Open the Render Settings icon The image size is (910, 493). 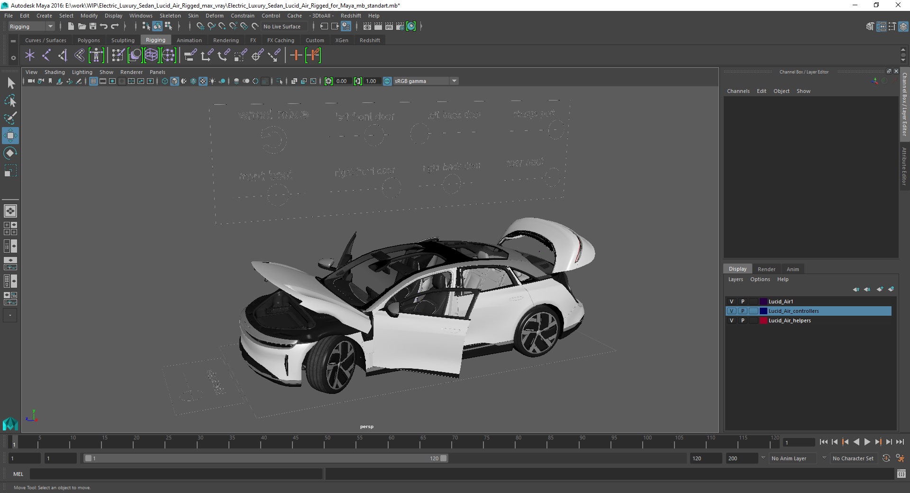point(400,27)
